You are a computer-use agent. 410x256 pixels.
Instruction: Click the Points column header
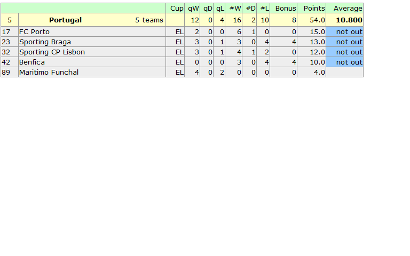click(314, 8)
